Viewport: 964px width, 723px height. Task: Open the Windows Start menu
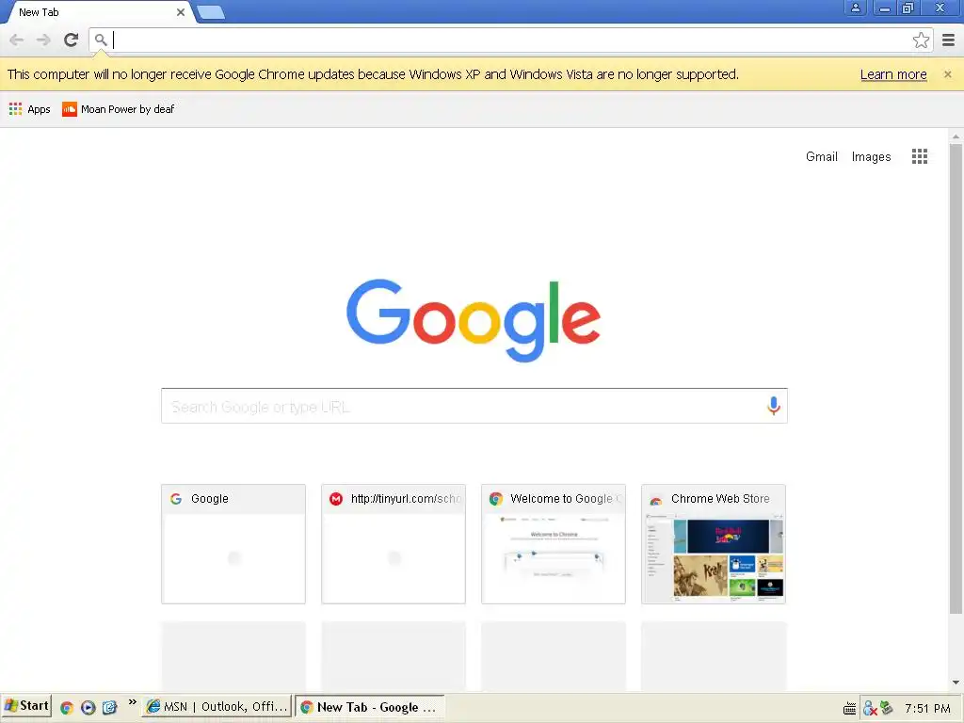tap(25, 706)
